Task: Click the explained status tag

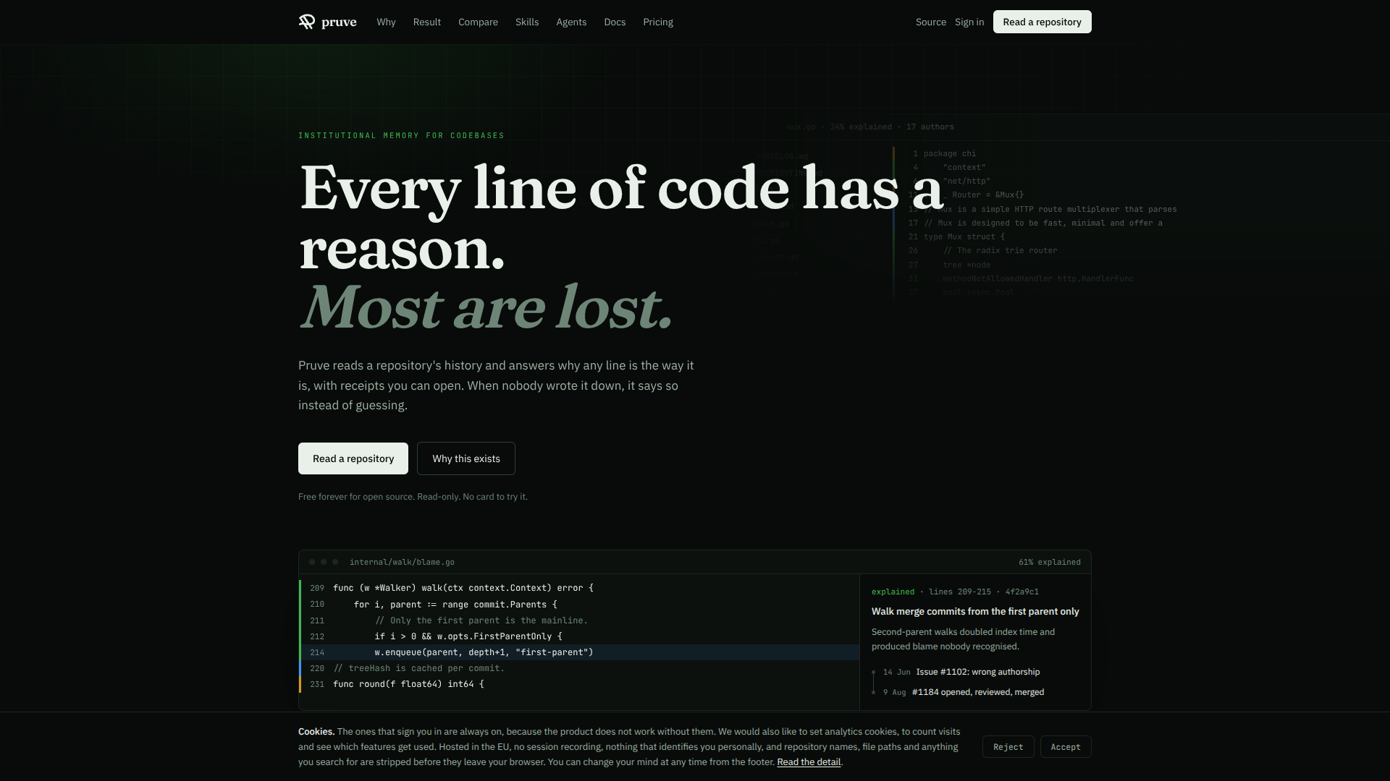Action: 893,592
